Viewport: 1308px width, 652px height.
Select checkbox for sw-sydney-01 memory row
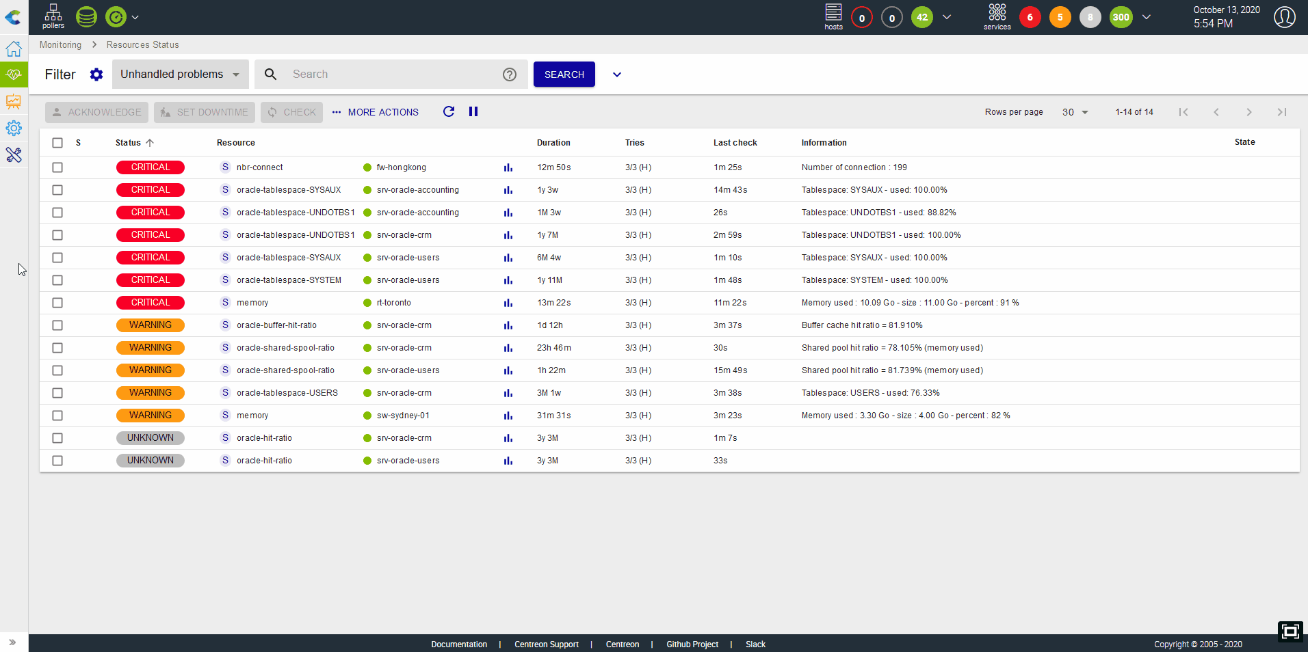coord(57,416)
